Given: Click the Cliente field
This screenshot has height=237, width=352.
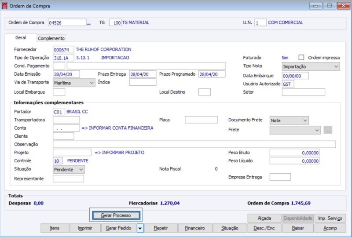Looking at the screenshot, I should (63, 136).
